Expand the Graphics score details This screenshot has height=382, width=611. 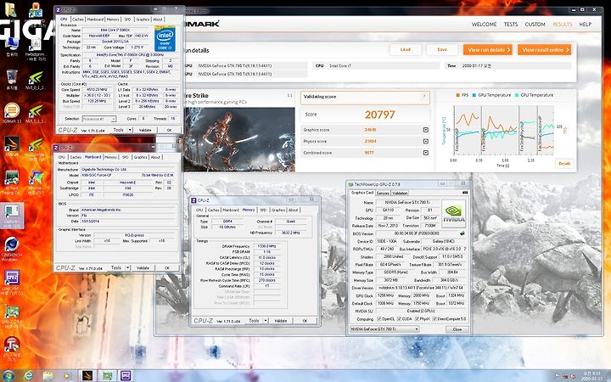(425, 130)
